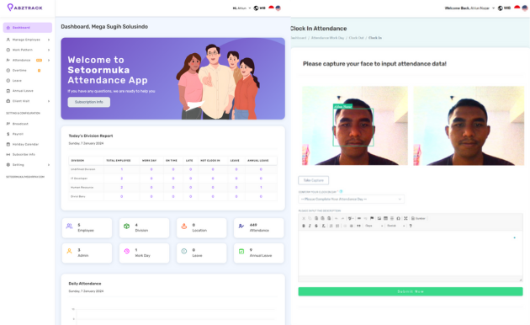Viewport: 530px width, 325px height.
Task: Insert a link with editor Link icon
Action: (x=359, y=218)
